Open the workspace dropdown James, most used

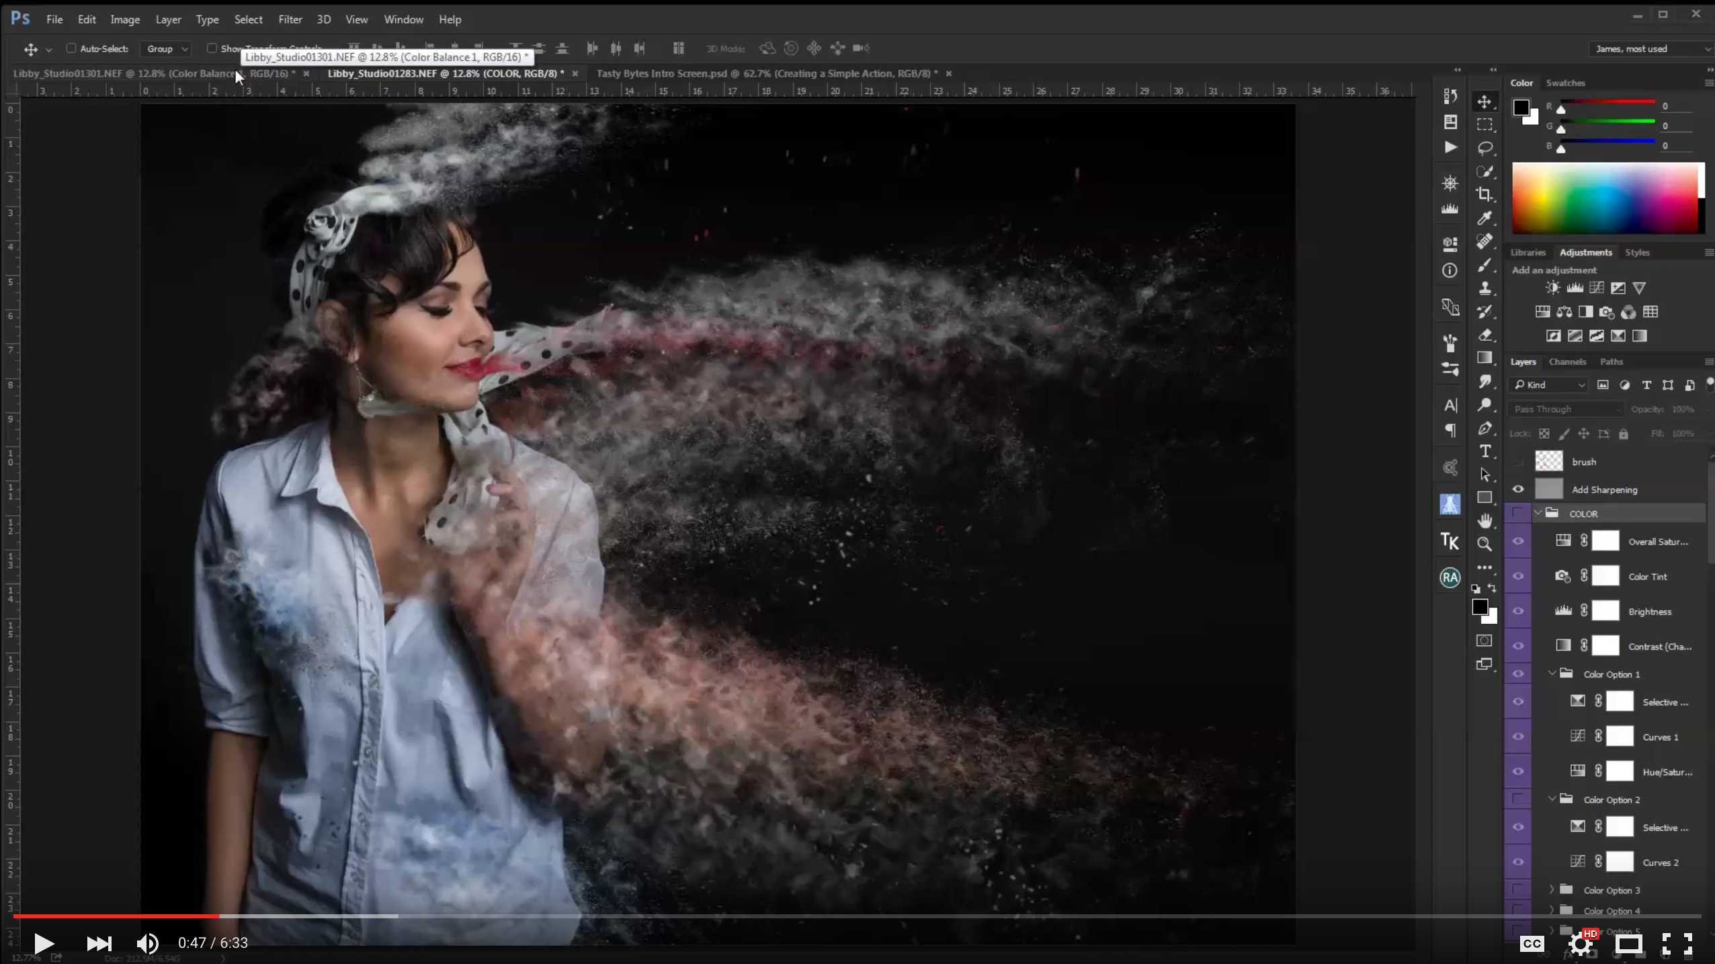[x=1651, y=48]
